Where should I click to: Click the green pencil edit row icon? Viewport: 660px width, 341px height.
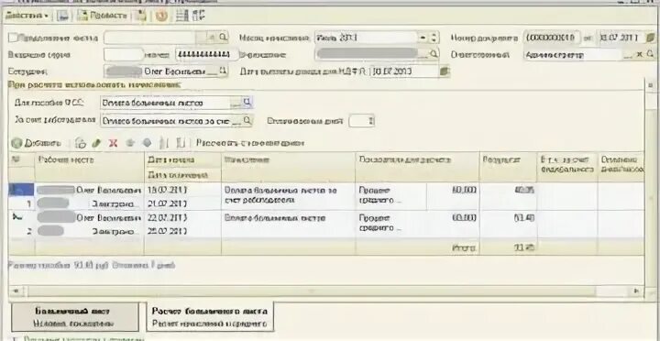96,143
